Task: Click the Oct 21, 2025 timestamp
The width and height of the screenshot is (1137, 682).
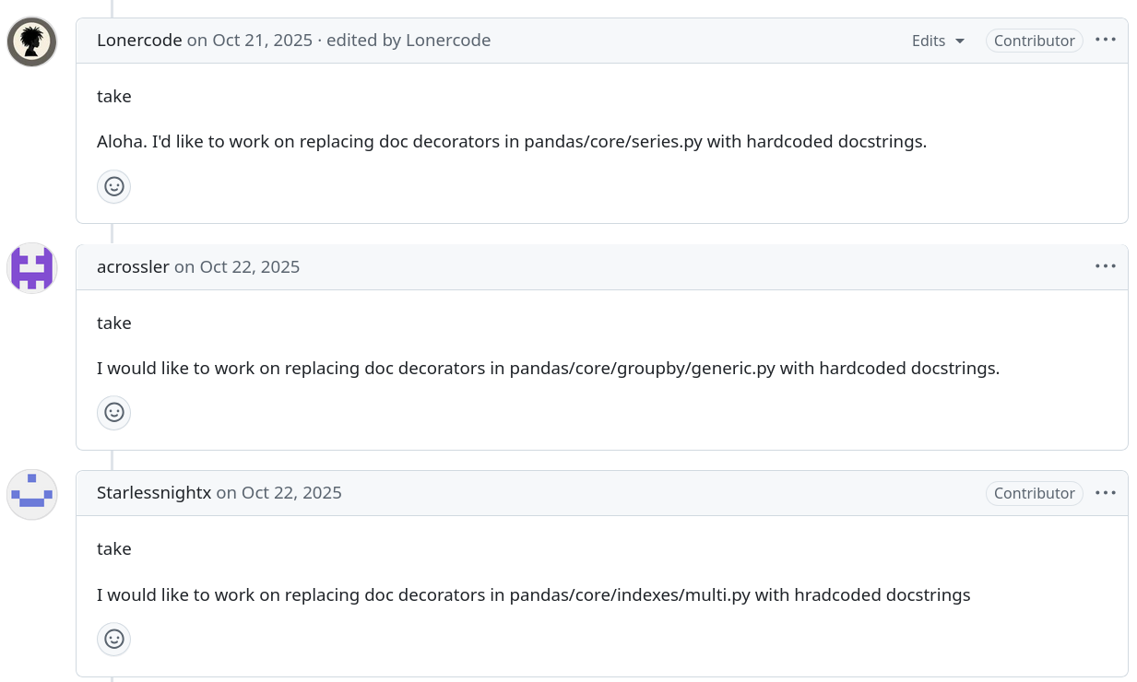Action: (263, 41)
